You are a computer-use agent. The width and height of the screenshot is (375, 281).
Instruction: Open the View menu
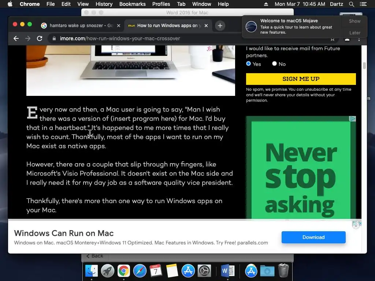click(83, 4)
